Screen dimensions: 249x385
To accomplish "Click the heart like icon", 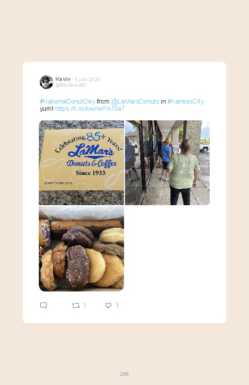I will point(108,305).
